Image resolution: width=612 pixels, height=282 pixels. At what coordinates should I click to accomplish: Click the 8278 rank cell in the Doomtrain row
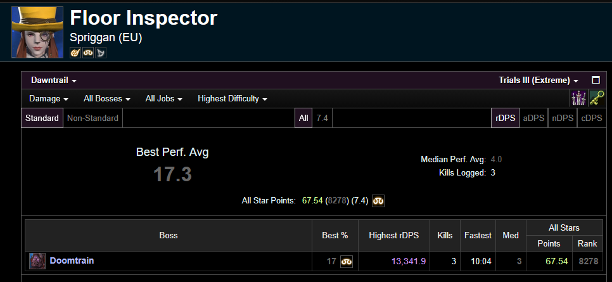[x=588, y=261]
